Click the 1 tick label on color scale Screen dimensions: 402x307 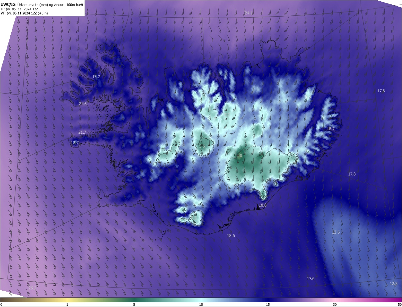67,305
